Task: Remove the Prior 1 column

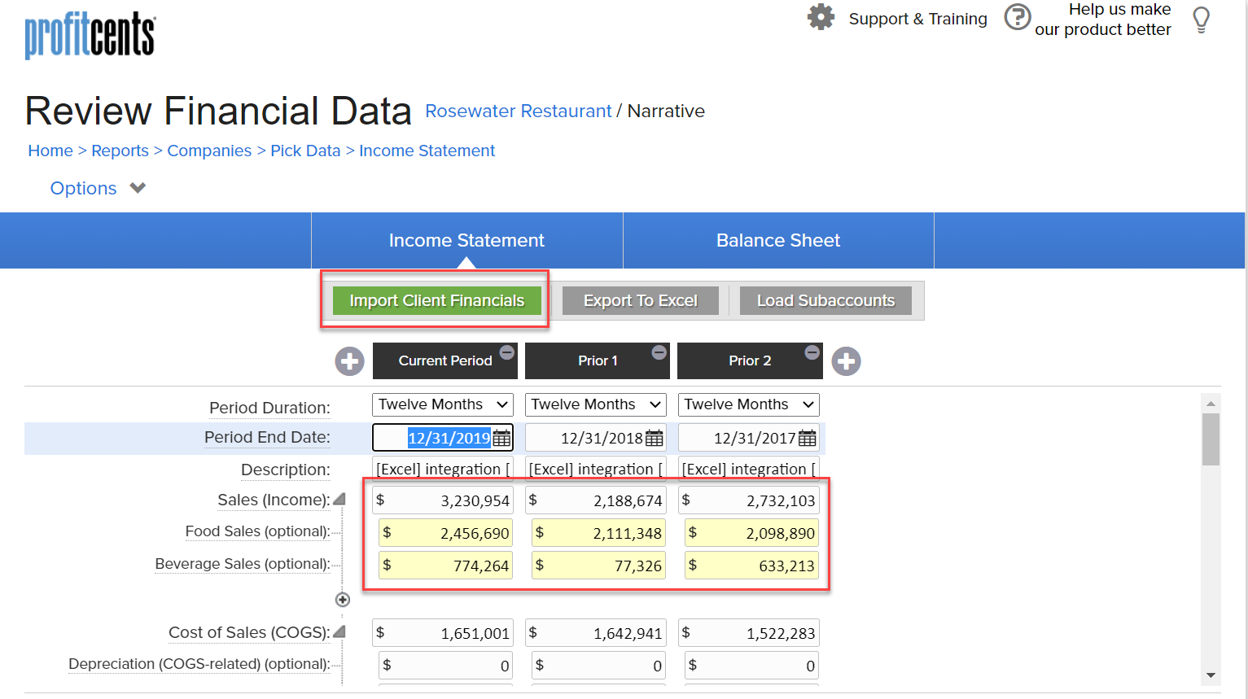Action: (x=659, y=352)
